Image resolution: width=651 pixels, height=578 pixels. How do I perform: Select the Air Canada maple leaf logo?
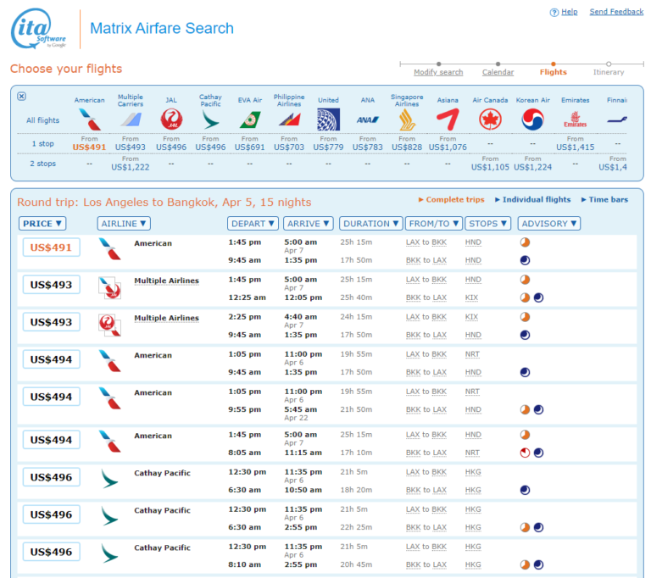coord(490,119)
